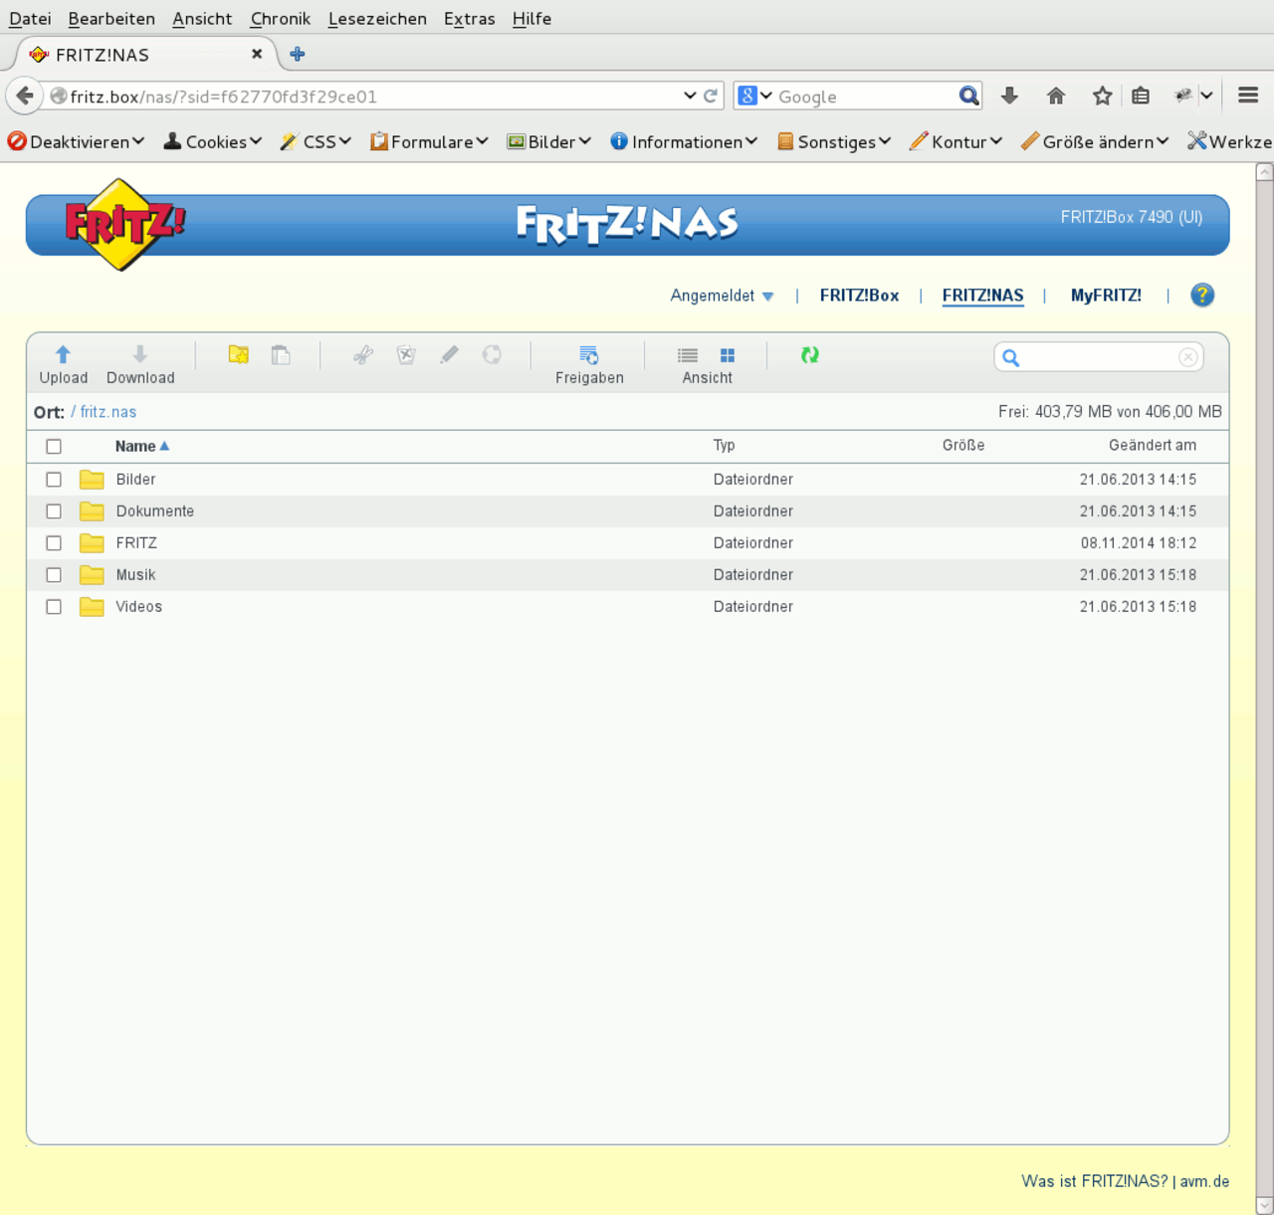
Task: Reload the page with the browser reload icon
Action: (x=711, y=96)
